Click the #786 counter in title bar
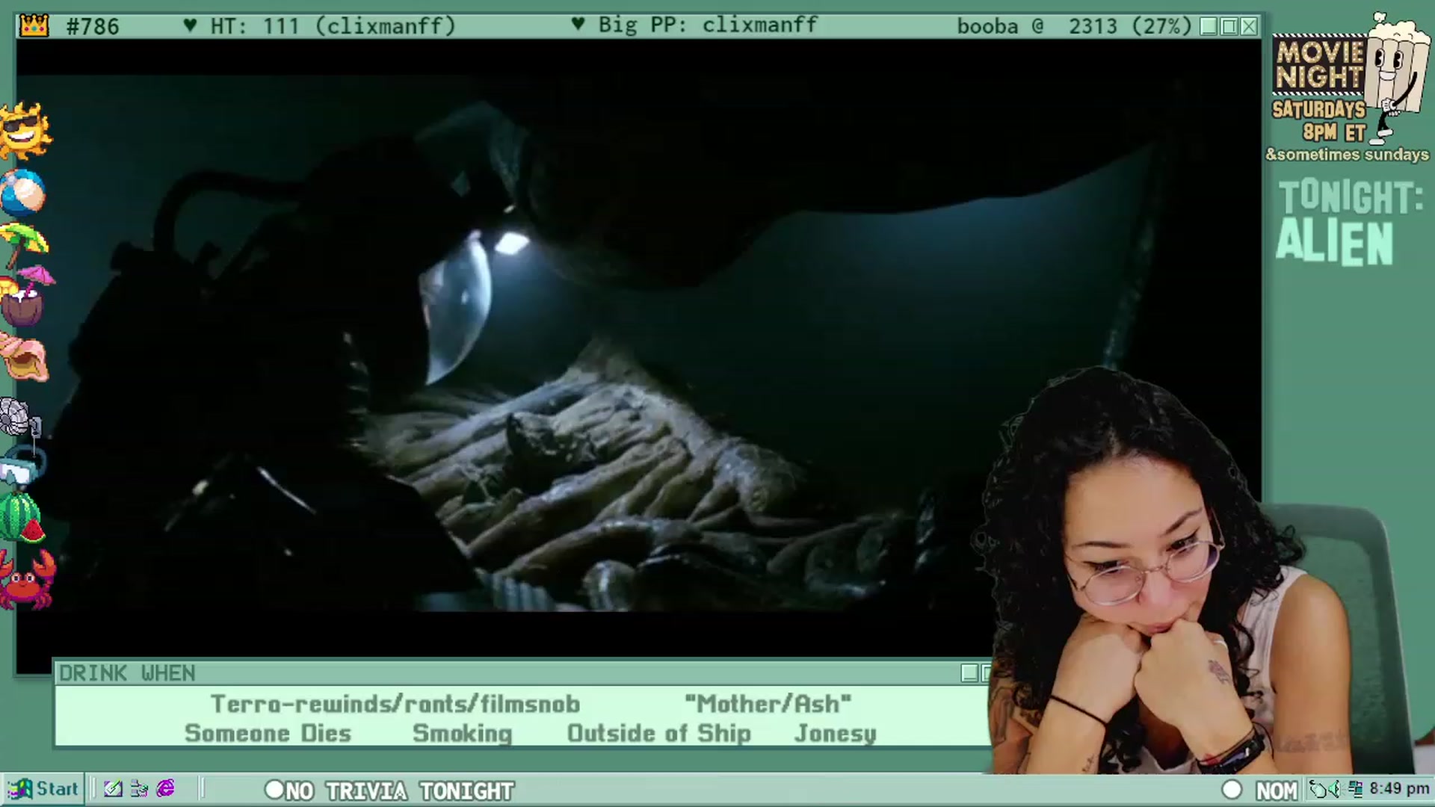The image size is (1435, 807). click(93, 27)
